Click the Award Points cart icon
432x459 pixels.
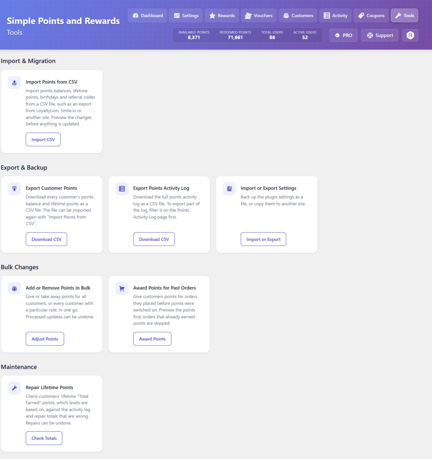pyautogui.click(x=122, y=289)
